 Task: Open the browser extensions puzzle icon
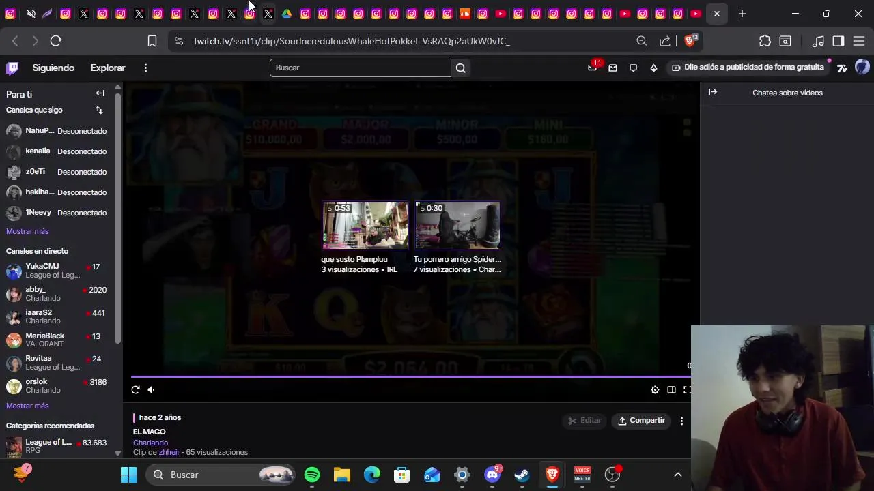[765, 41]
